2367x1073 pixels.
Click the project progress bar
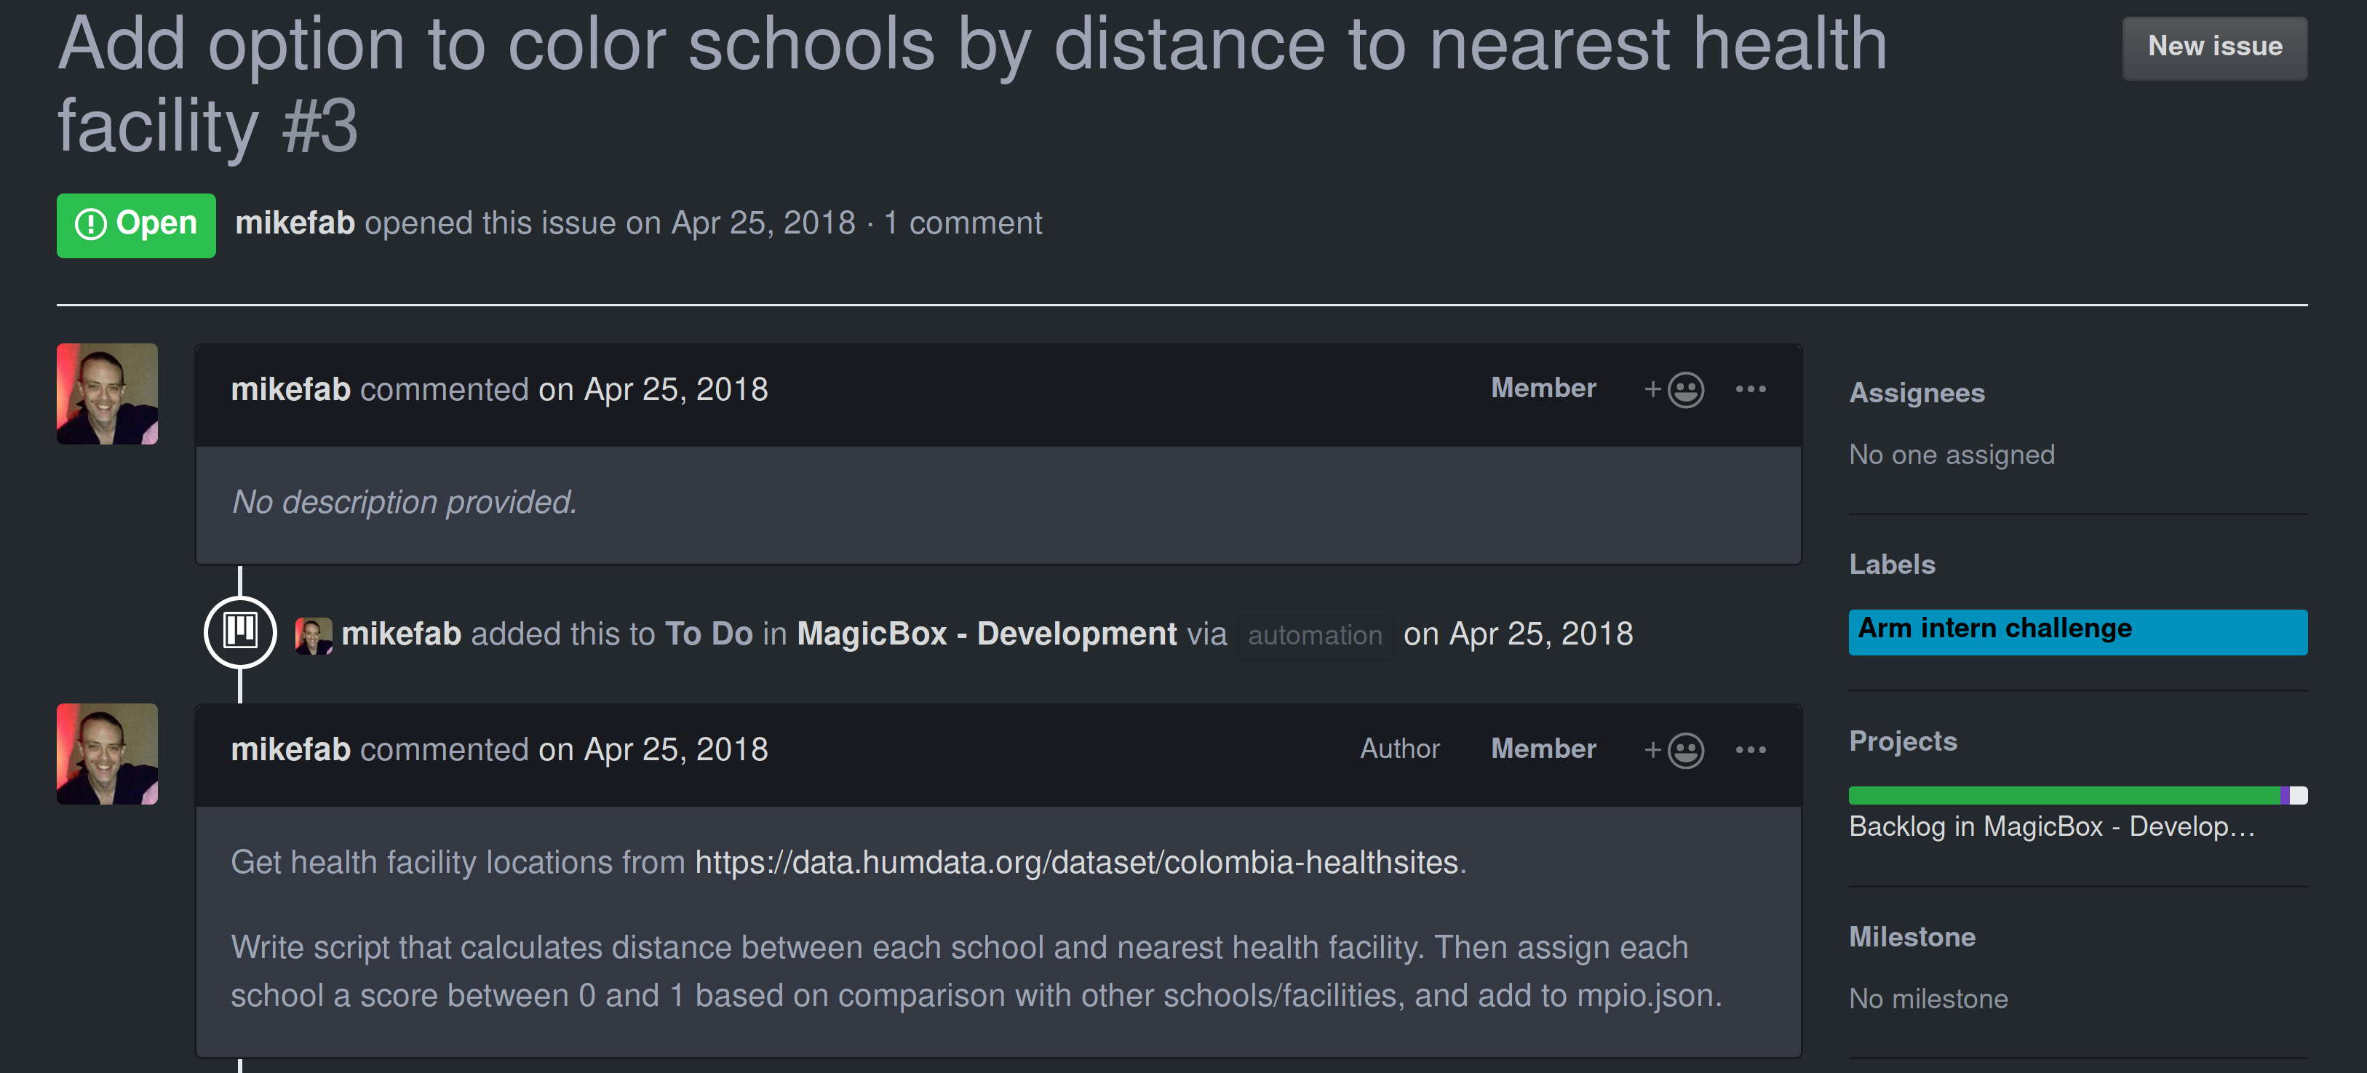click(x=2077, y=796)
